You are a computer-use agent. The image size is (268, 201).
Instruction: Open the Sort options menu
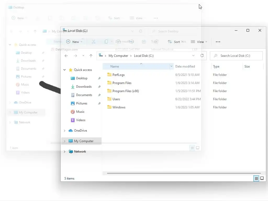tap(176, 42)
